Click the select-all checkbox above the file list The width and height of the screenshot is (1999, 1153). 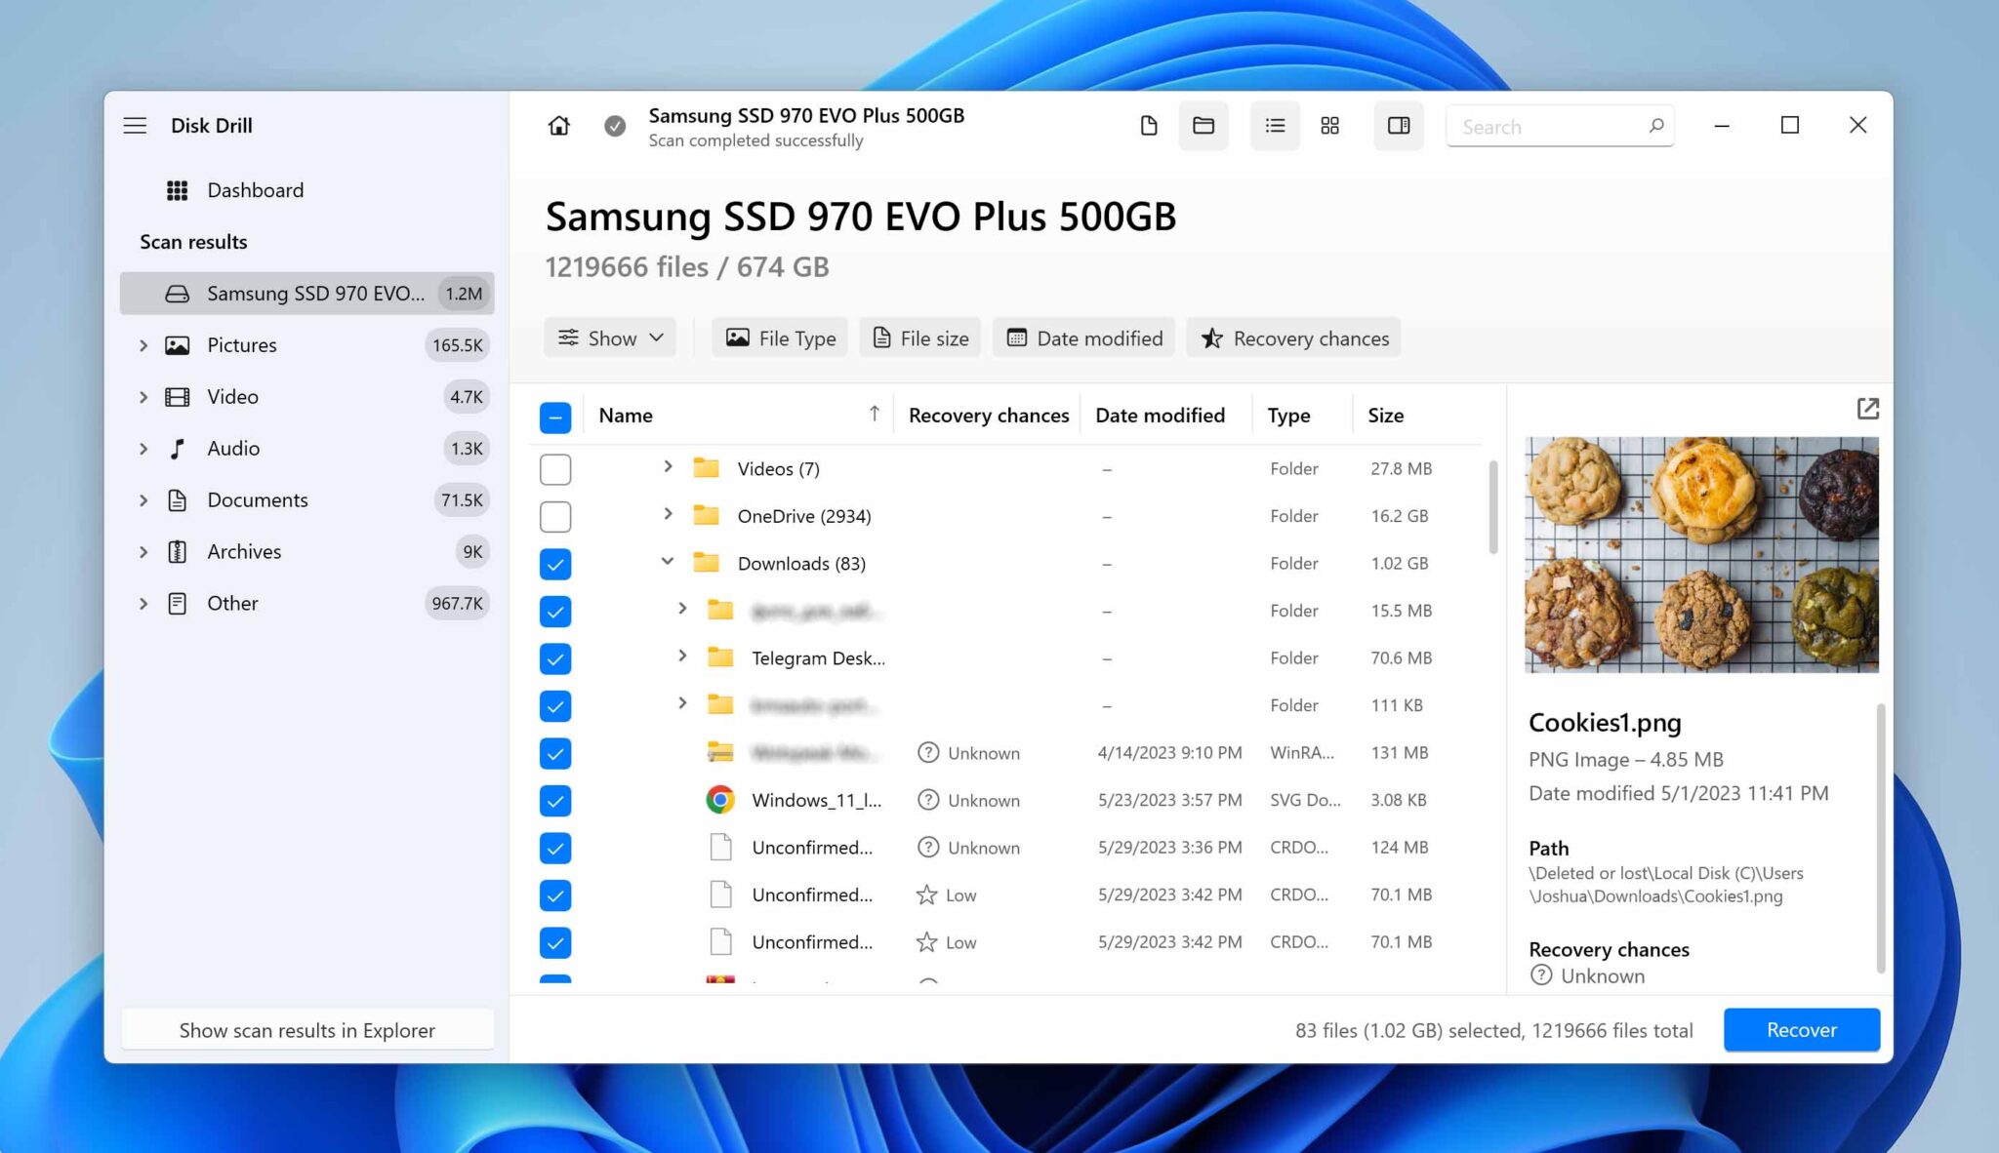click(554, 417)
